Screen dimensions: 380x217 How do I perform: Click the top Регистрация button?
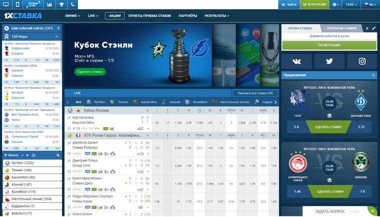314,4
